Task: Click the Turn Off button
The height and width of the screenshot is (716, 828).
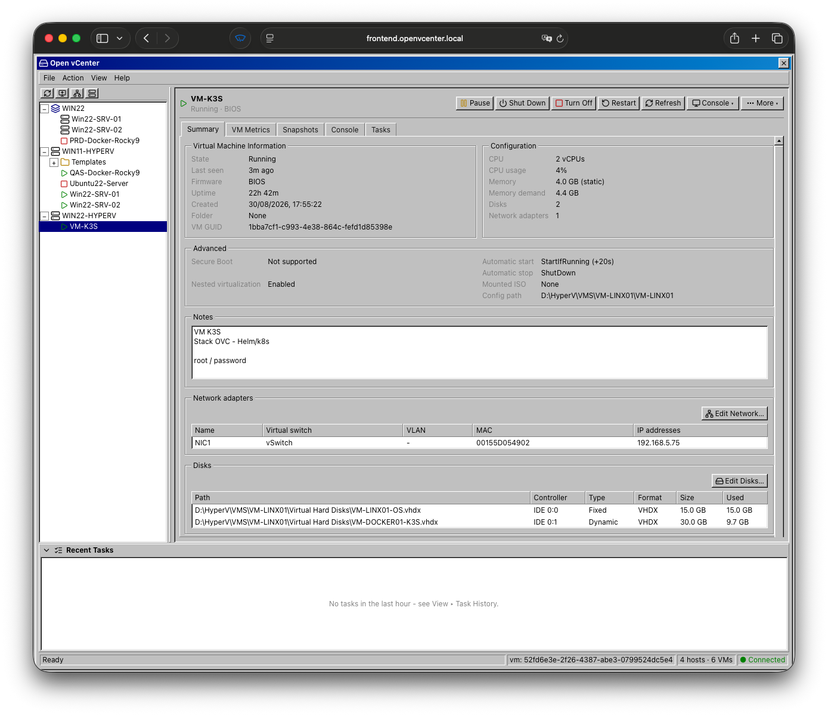Action: (574, 103)
